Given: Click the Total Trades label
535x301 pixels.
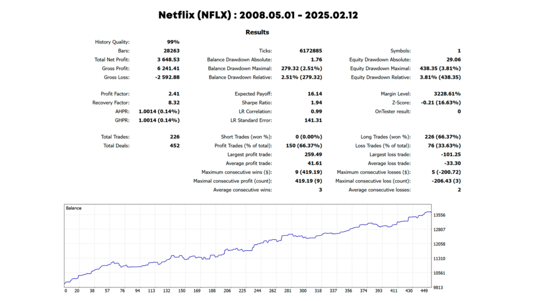Looking at the screenshot, I should (x=115, y=137).
